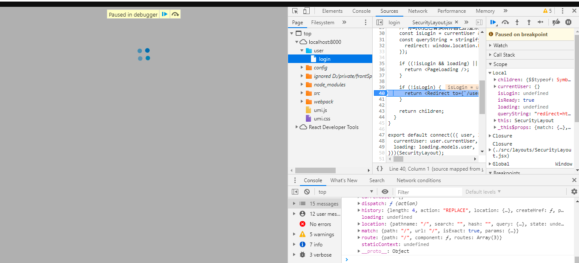Screen dimensions: 579x263
Task: Create a live expression eye icon
Action: [385, 192]
